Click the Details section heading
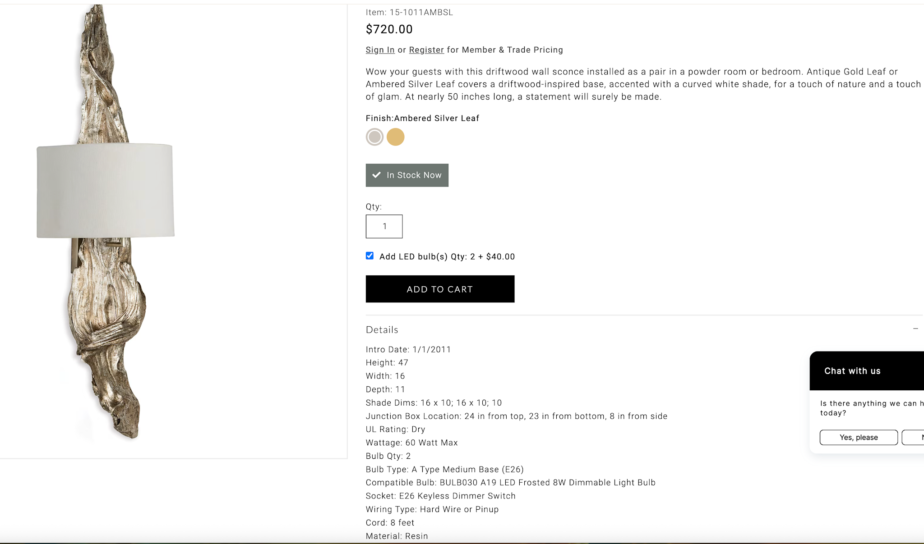The height and width of the screenshot is (544, 924). click(382, 330)
